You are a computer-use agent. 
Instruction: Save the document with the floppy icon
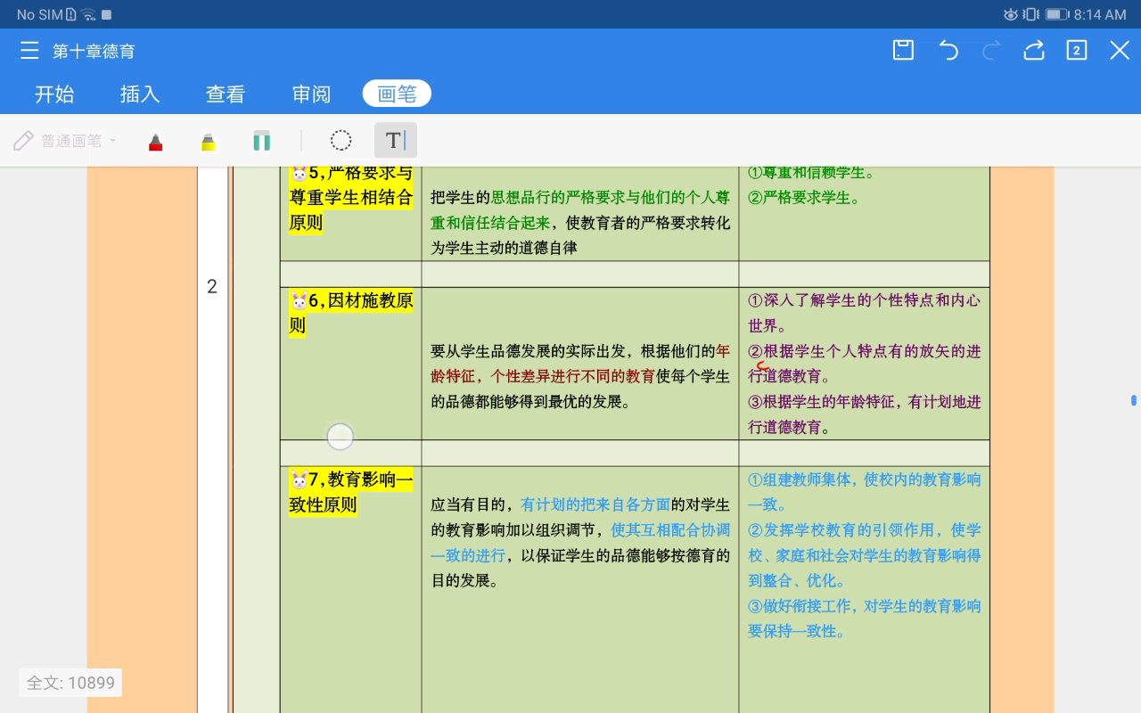pos(903,51)
